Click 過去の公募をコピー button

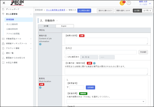[x=105, y=11]
